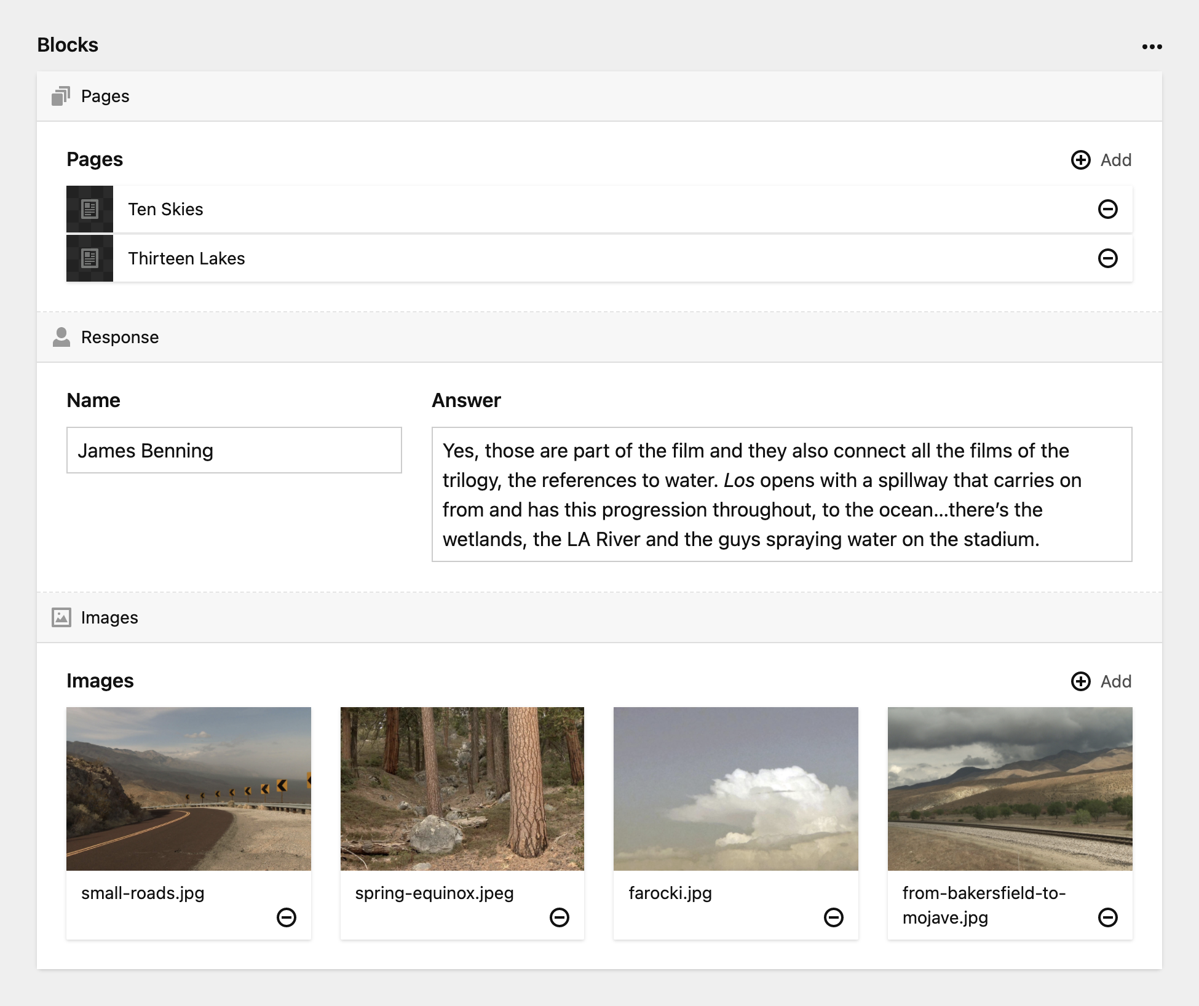Image resolution: width=1199 pixels, height=1006 pixels.
Task: Open the Blocks options three-dot menu
Action: click(1152, 47)
